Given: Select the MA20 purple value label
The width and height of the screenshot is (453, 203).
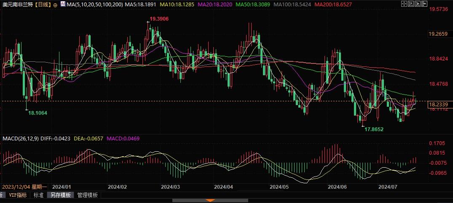Looking at the screenshot, I should point(178,5).
